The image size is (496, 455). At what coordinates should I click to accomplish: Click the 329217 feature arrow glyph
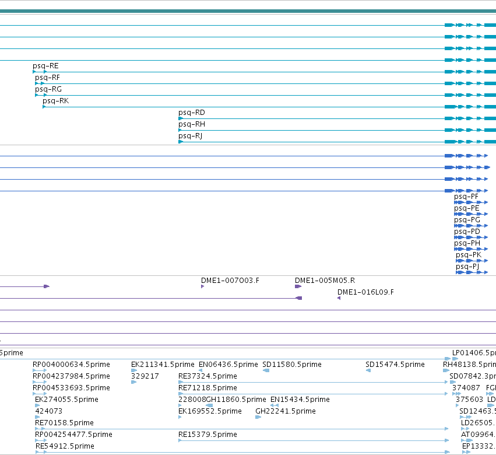134,382
